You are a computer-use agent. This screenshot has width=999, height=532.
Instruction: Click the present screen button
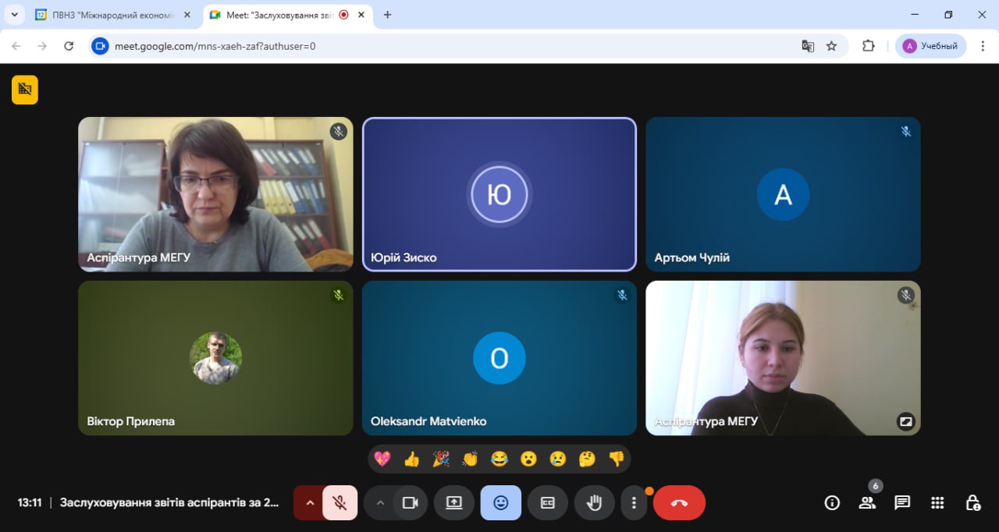click(x=454, y=503)
